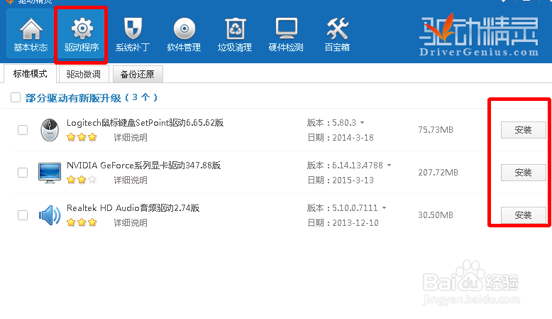This screenshot has width=552, height=319.
Task: Click Logitech鼠标键盘SetPoint驱动6.65.62版 title
Action: point(145,123)
